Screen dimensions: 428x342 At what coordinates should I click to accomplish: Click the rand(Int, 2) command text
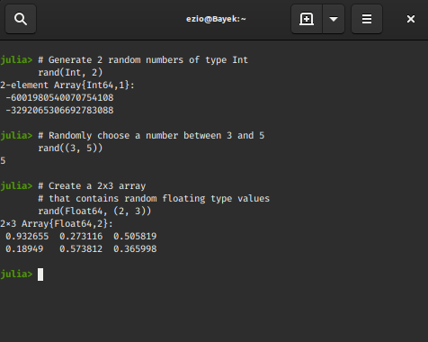(x=70, y=72)
